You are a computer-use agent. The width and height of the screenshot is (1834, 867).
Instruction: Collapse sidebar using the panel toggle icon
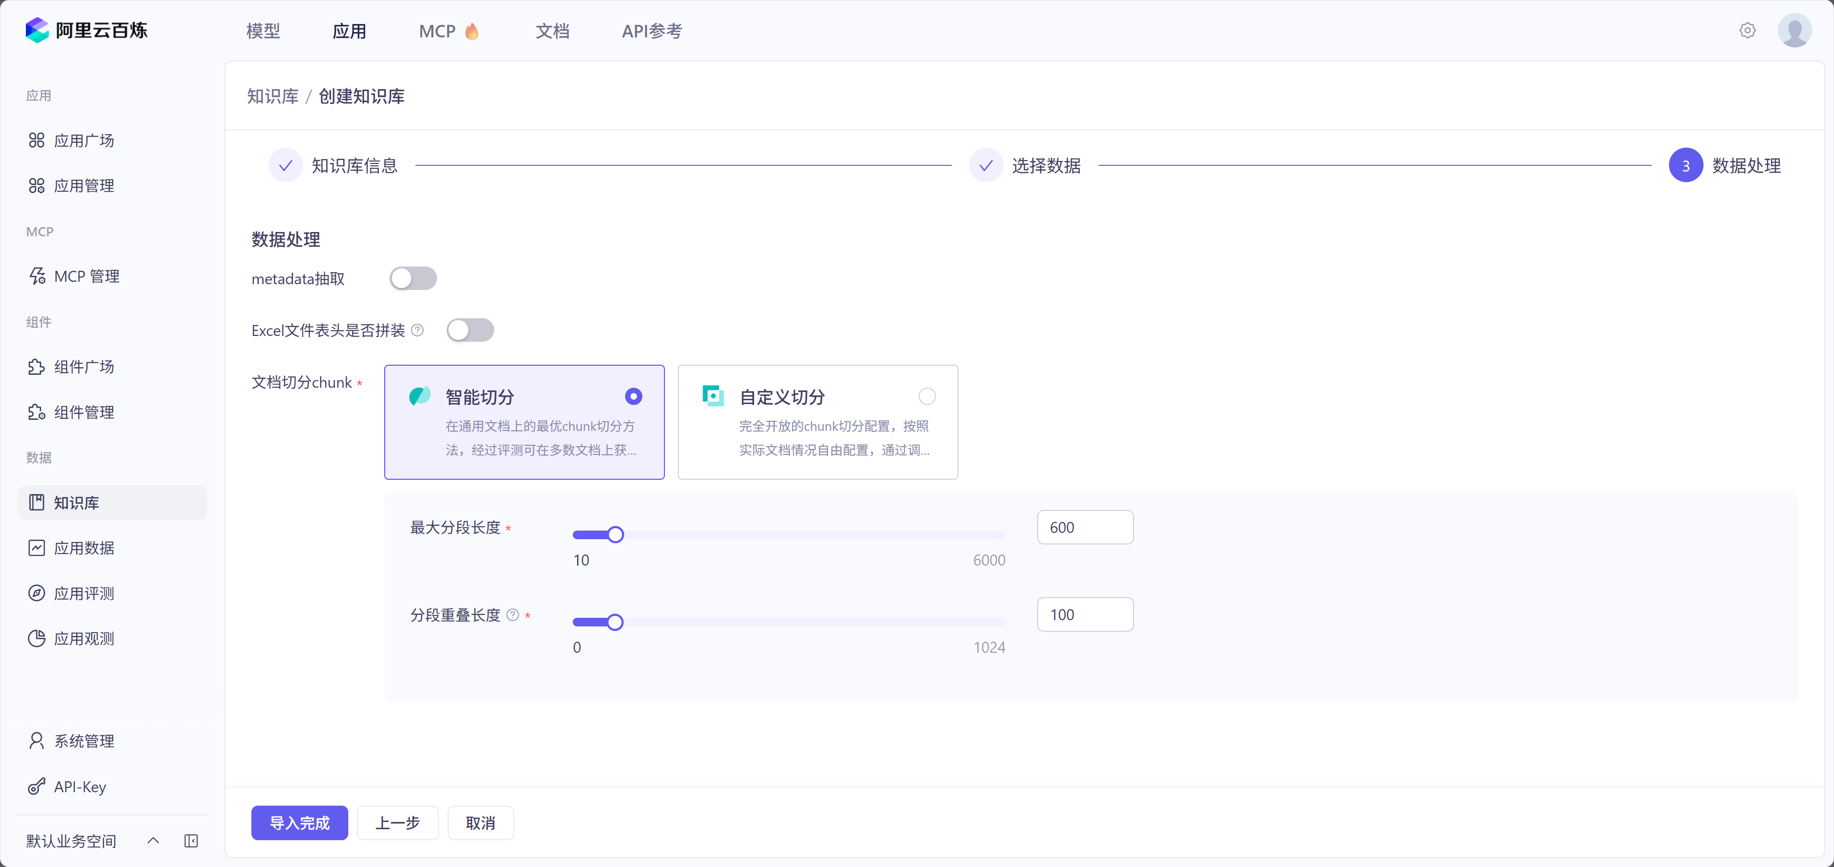[191, 841]
